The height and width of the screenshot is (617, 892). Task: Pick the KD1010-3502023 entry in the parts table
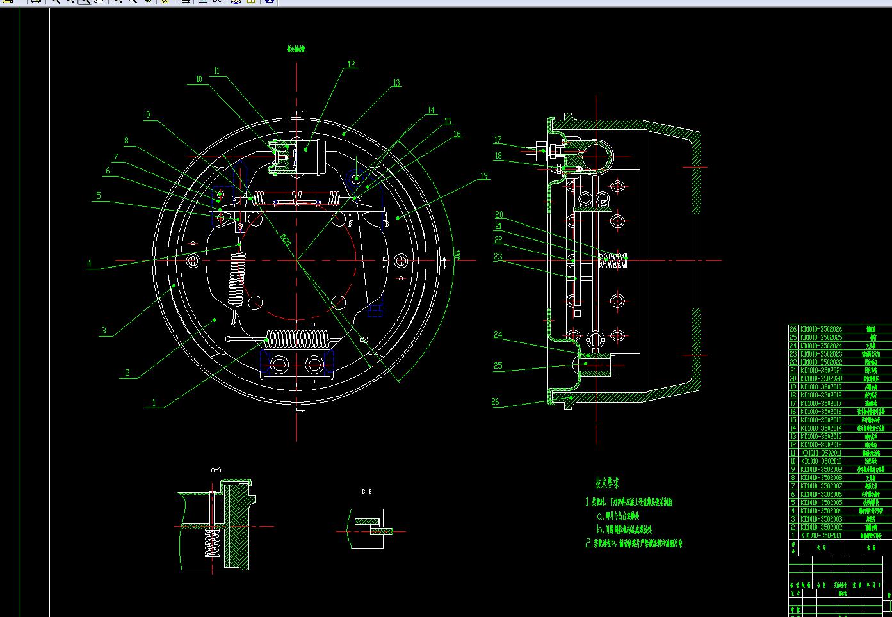(821, 354)
